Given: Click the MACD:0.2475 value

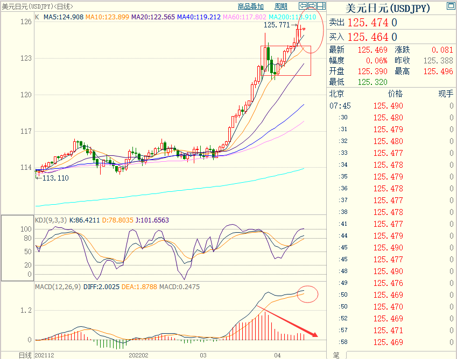Looking at the screenshot, I should coord(179,287).
